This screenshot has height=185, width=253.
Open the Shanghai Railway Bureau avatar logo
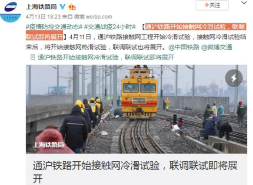(11, 12)
